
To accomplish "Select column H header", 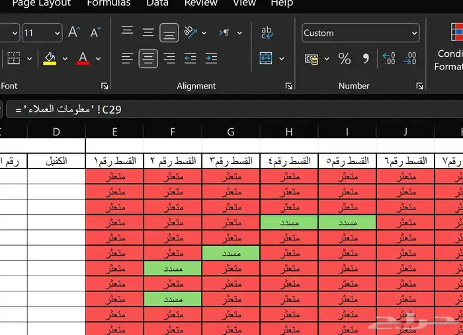I will [x=289, y=131].
